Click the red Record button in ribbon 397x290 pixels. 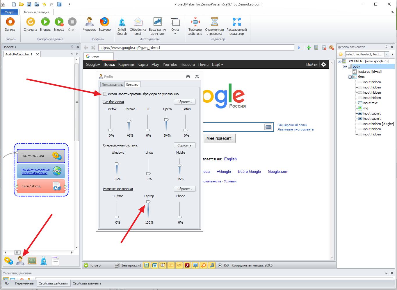click(x=10, y=22)
